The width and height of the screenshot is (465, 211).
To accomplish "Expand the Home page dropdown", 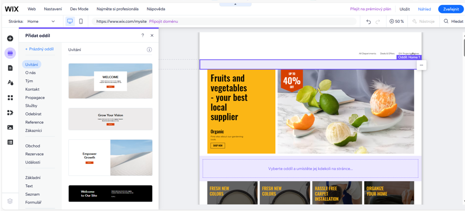I will (53, 22).
